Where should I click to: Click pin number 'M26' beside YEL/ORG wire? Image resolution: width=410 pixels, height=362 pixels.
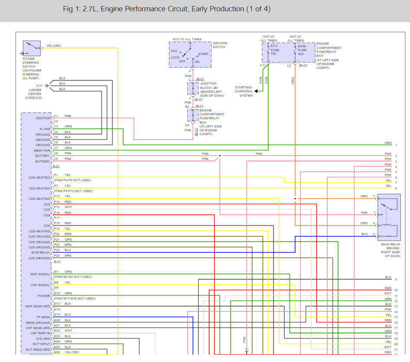tap(57, 352)
